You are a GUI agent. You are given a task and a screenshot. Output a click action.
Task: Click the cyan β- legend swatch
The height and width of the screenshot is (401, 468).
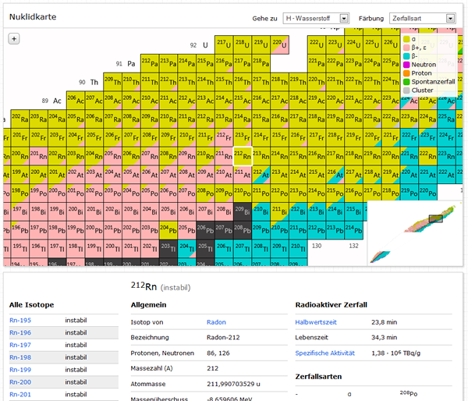(406, 56)
